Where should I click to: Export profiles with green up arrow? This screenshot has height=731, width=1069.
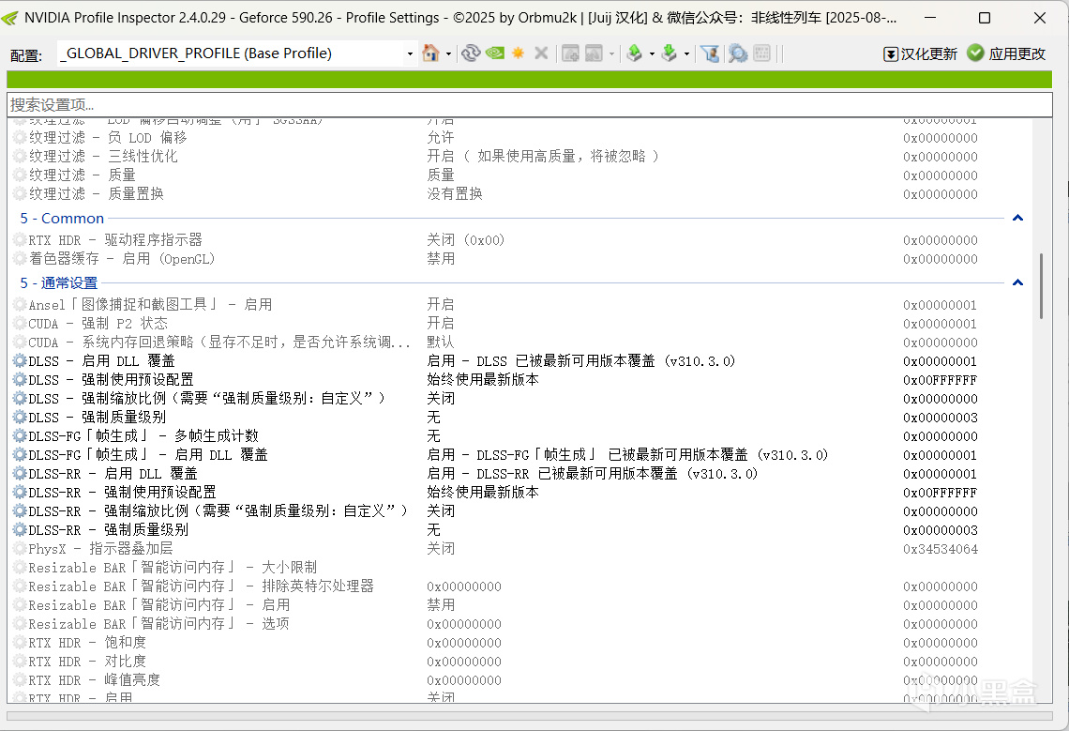[635, 53]
